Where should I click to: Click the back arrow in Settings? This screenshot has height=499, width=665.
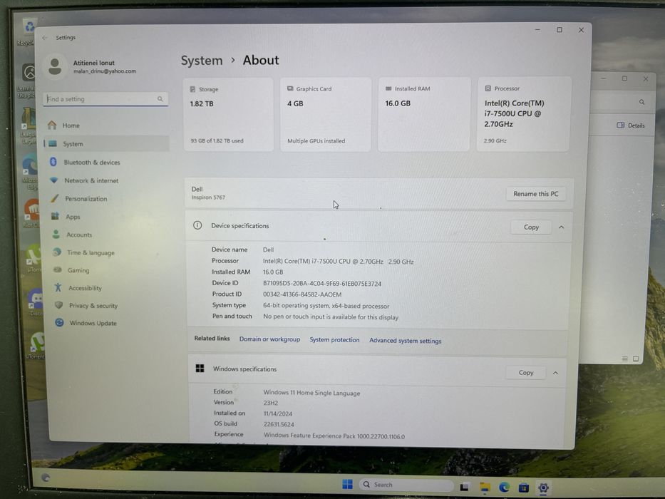tap(45, 38)
